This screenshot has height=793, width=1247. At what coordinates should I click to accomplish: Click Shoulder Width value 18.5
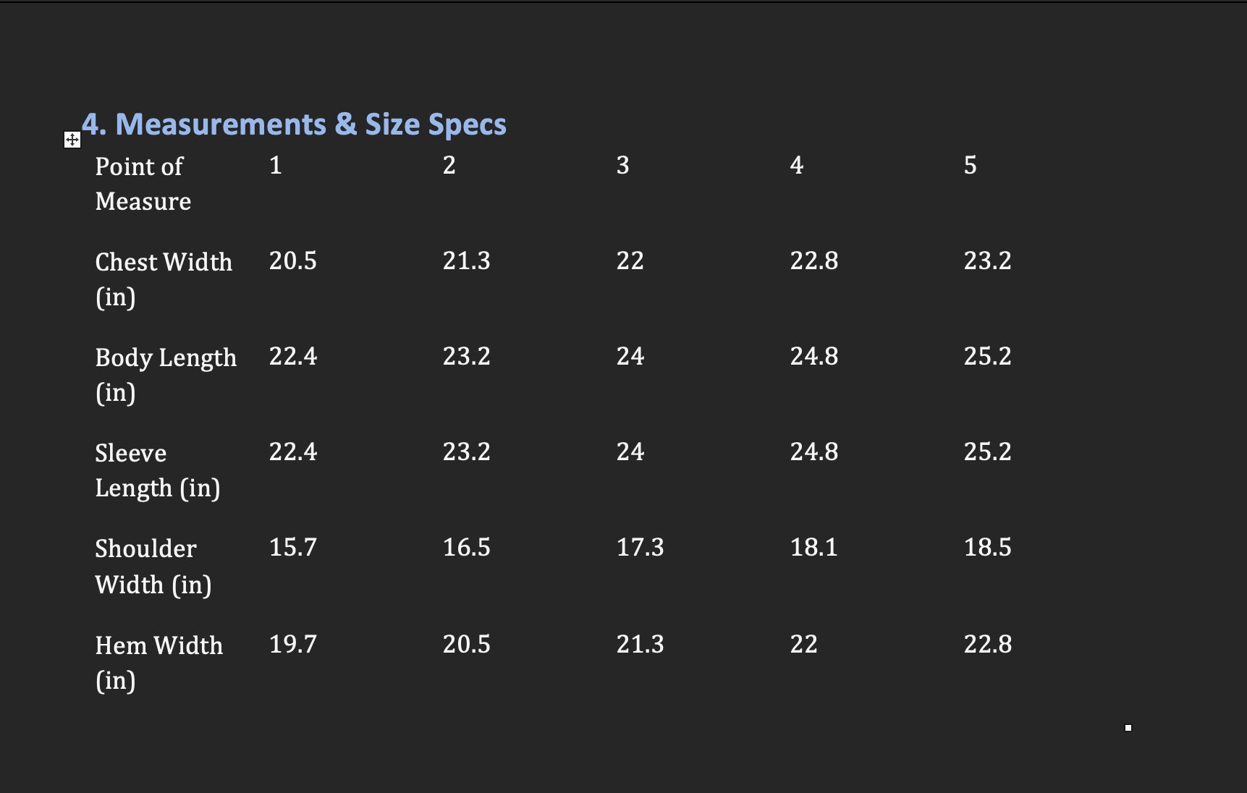(x=987, y=547)
